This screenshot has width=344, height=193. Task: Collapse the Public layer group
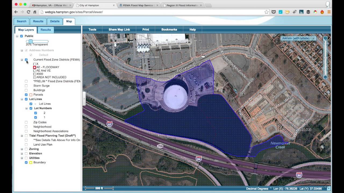[17, 36]
